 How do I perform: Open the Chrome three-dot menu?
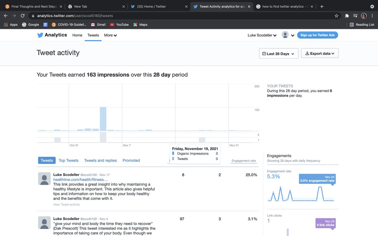372,16
